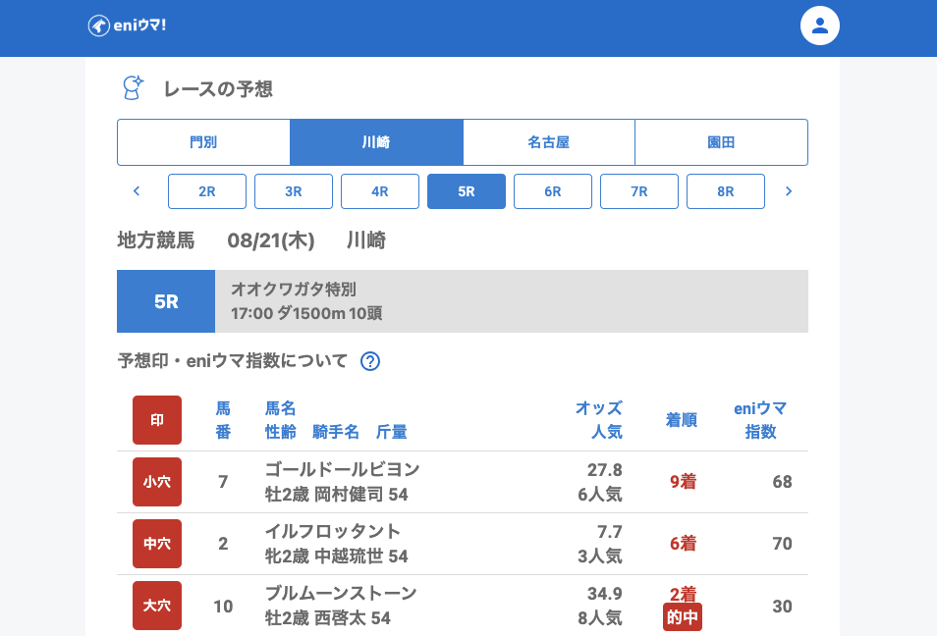
Task: Click the 中穴 prediction mark badge
Action: [157, 544]
